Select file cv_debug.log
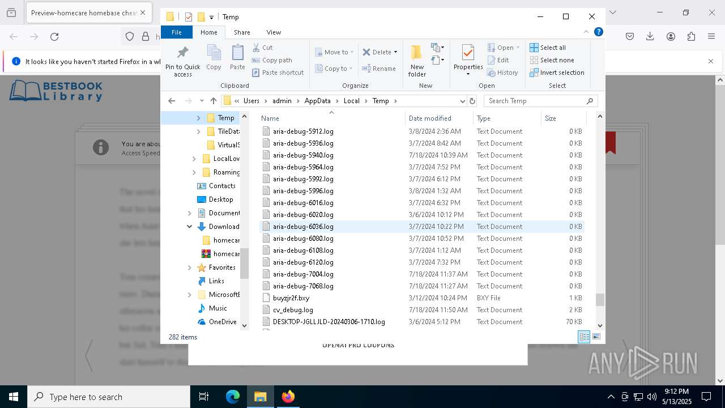725x408 pixels. pos(293,310)
